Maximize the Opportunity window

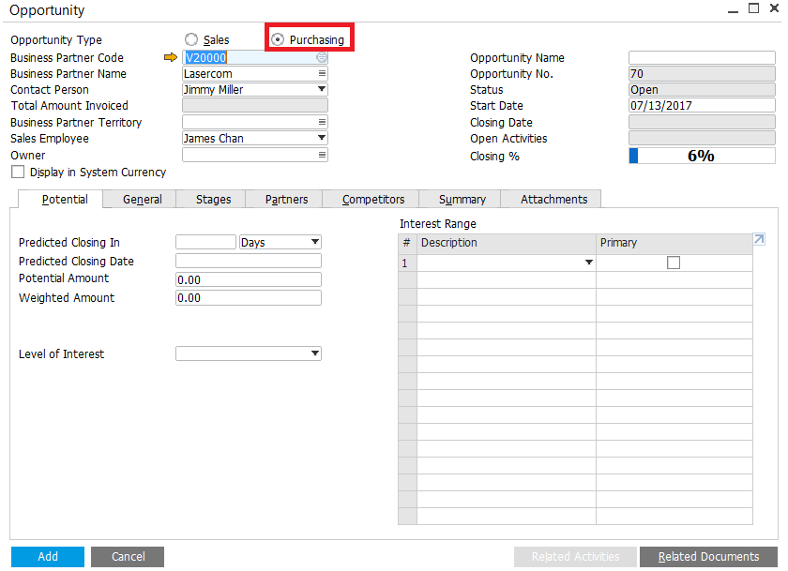752,8
